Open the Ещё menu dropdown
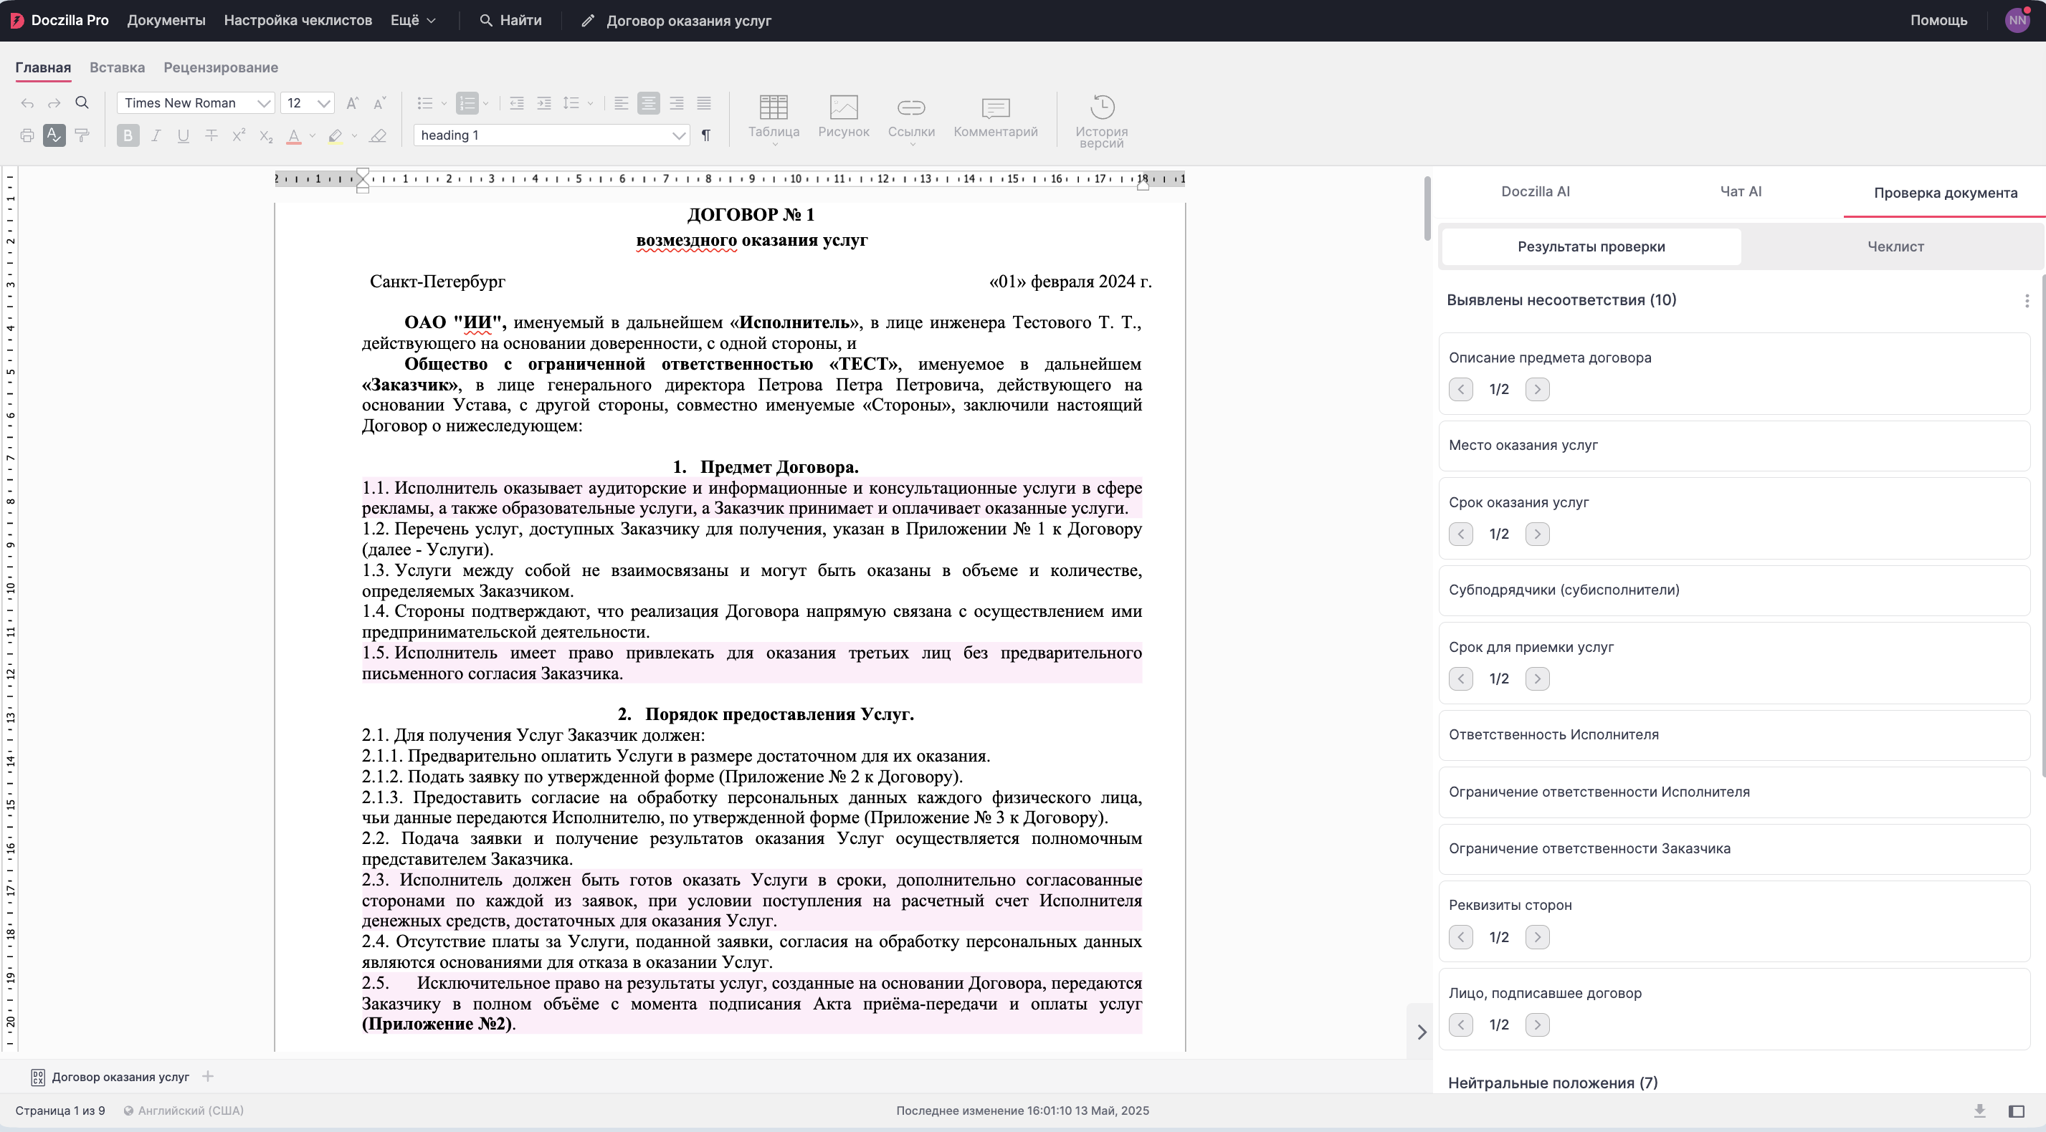 point(413,21)
